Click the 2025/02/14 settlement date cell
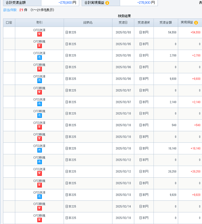The height and width of the screenshot is (224, 202). tap(123, 206)
